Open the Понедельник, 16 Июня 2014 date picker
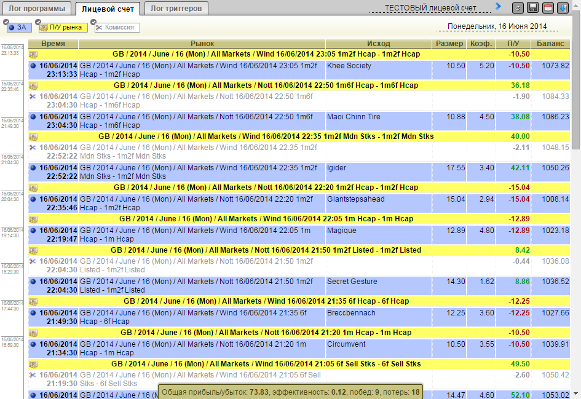The height and width of the screenshot is (399, 581). click(x=497, y=26)
